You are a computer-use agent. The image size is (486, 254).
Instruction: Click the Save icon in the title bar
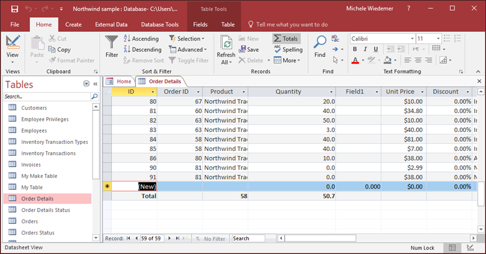[15, 9]
